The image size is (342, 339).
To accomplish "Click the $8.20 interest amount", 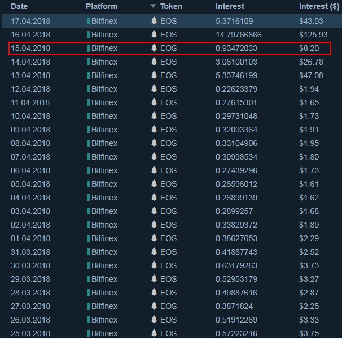I will [309, 48].
